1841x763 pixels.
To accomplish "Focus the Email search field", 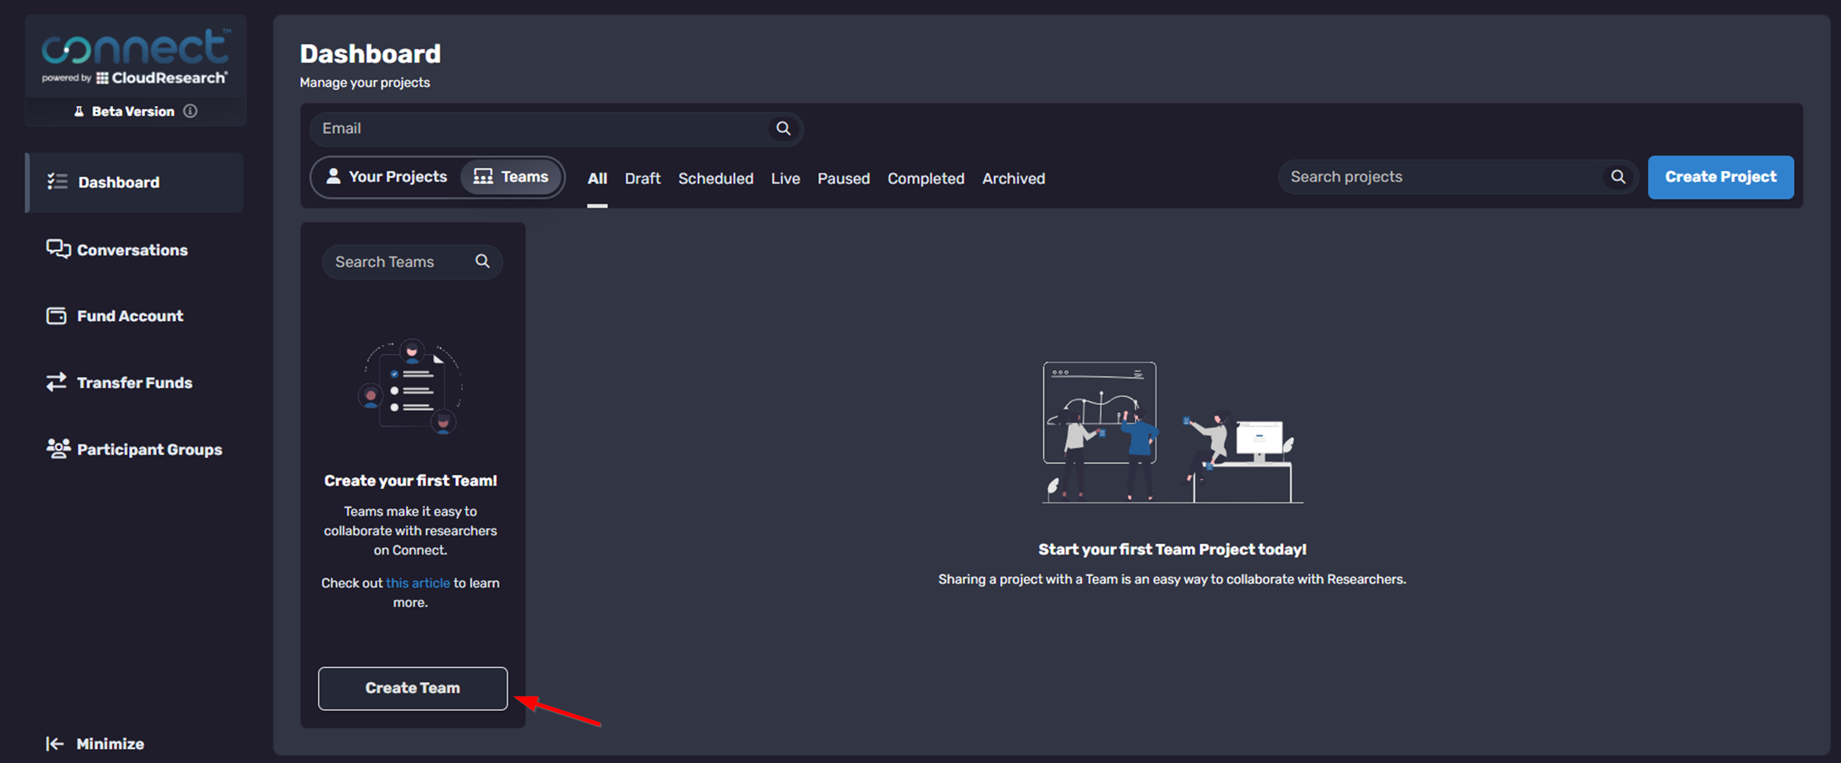I will coord(556,129).
